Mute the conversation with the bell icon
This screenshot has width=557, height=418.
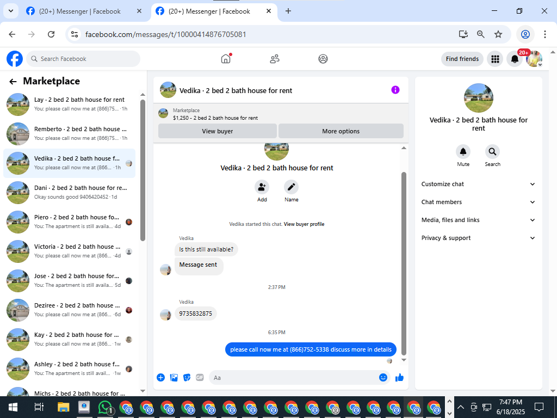[463, 152]
